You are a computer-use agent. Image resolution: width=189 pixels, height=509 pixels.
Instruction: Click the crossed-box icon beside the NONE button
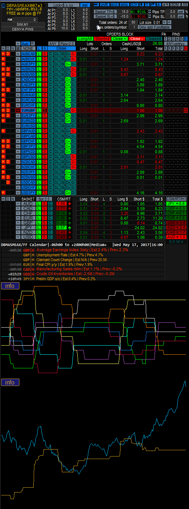[18, 48]
